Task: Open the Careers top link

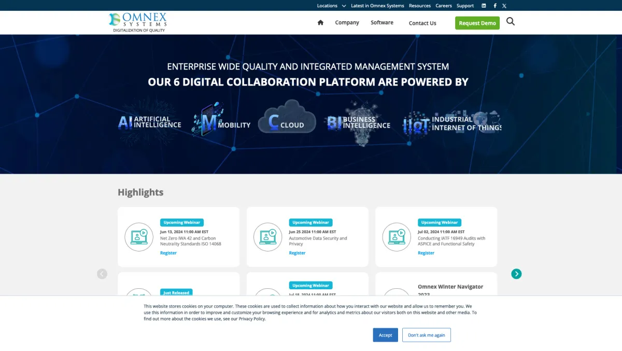Action: 444,6
